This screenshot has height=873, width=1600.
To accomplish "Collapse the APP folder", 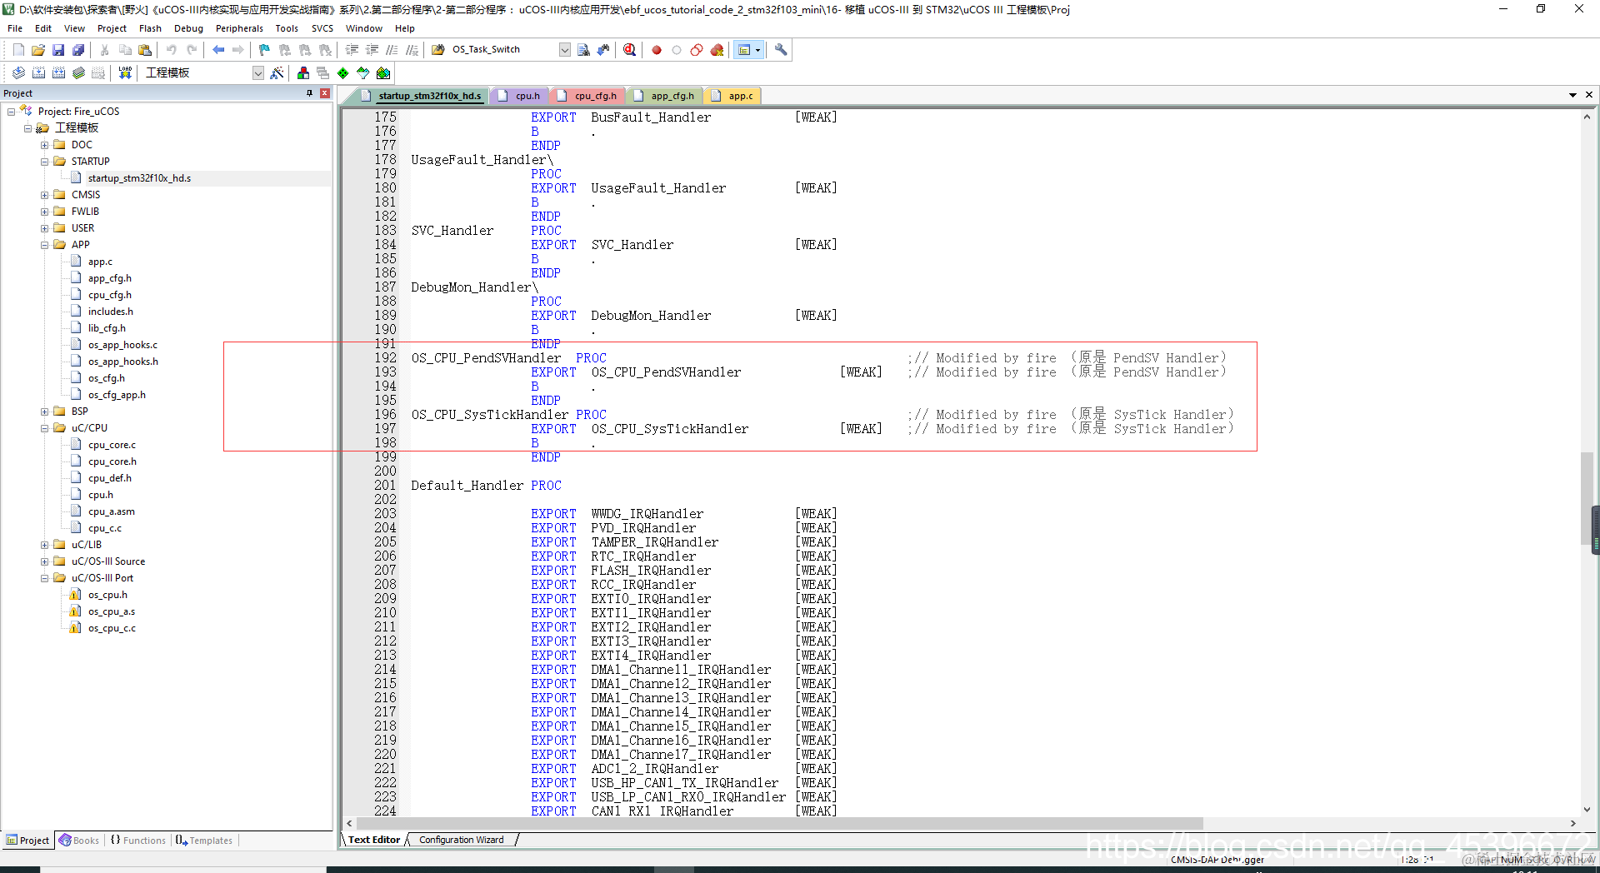I will [x=45, y=245].
